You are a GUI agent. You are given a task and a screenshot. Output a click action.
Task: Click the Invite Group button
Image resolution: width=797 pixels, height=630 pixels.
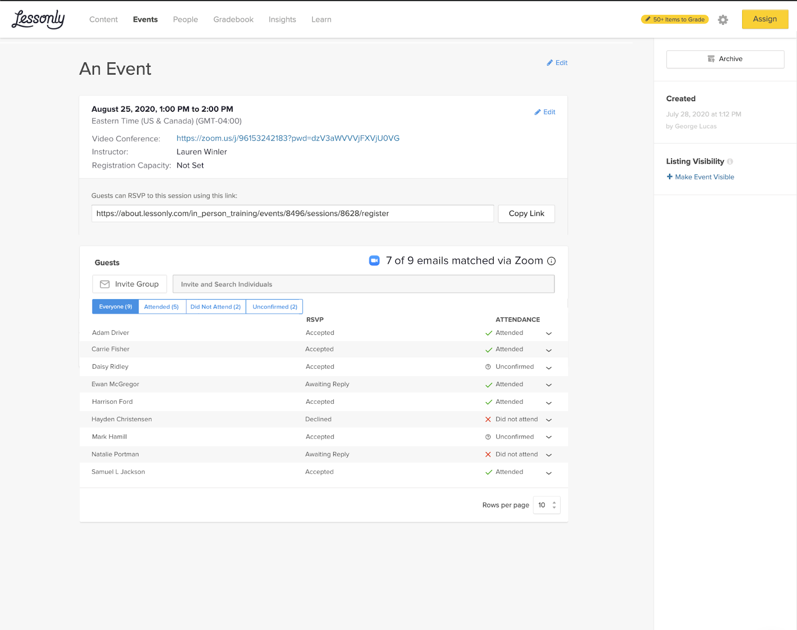click(130, 284)
